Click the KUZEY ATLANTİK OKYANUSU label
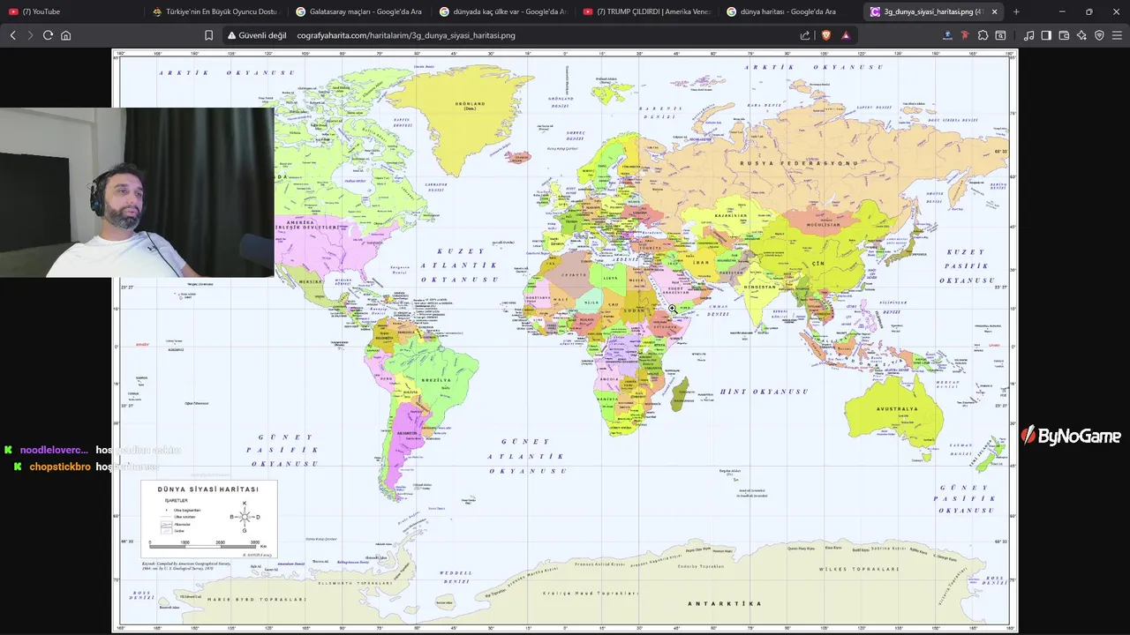The height and width of the screenshot is (635, 1130). coord(459,265)
